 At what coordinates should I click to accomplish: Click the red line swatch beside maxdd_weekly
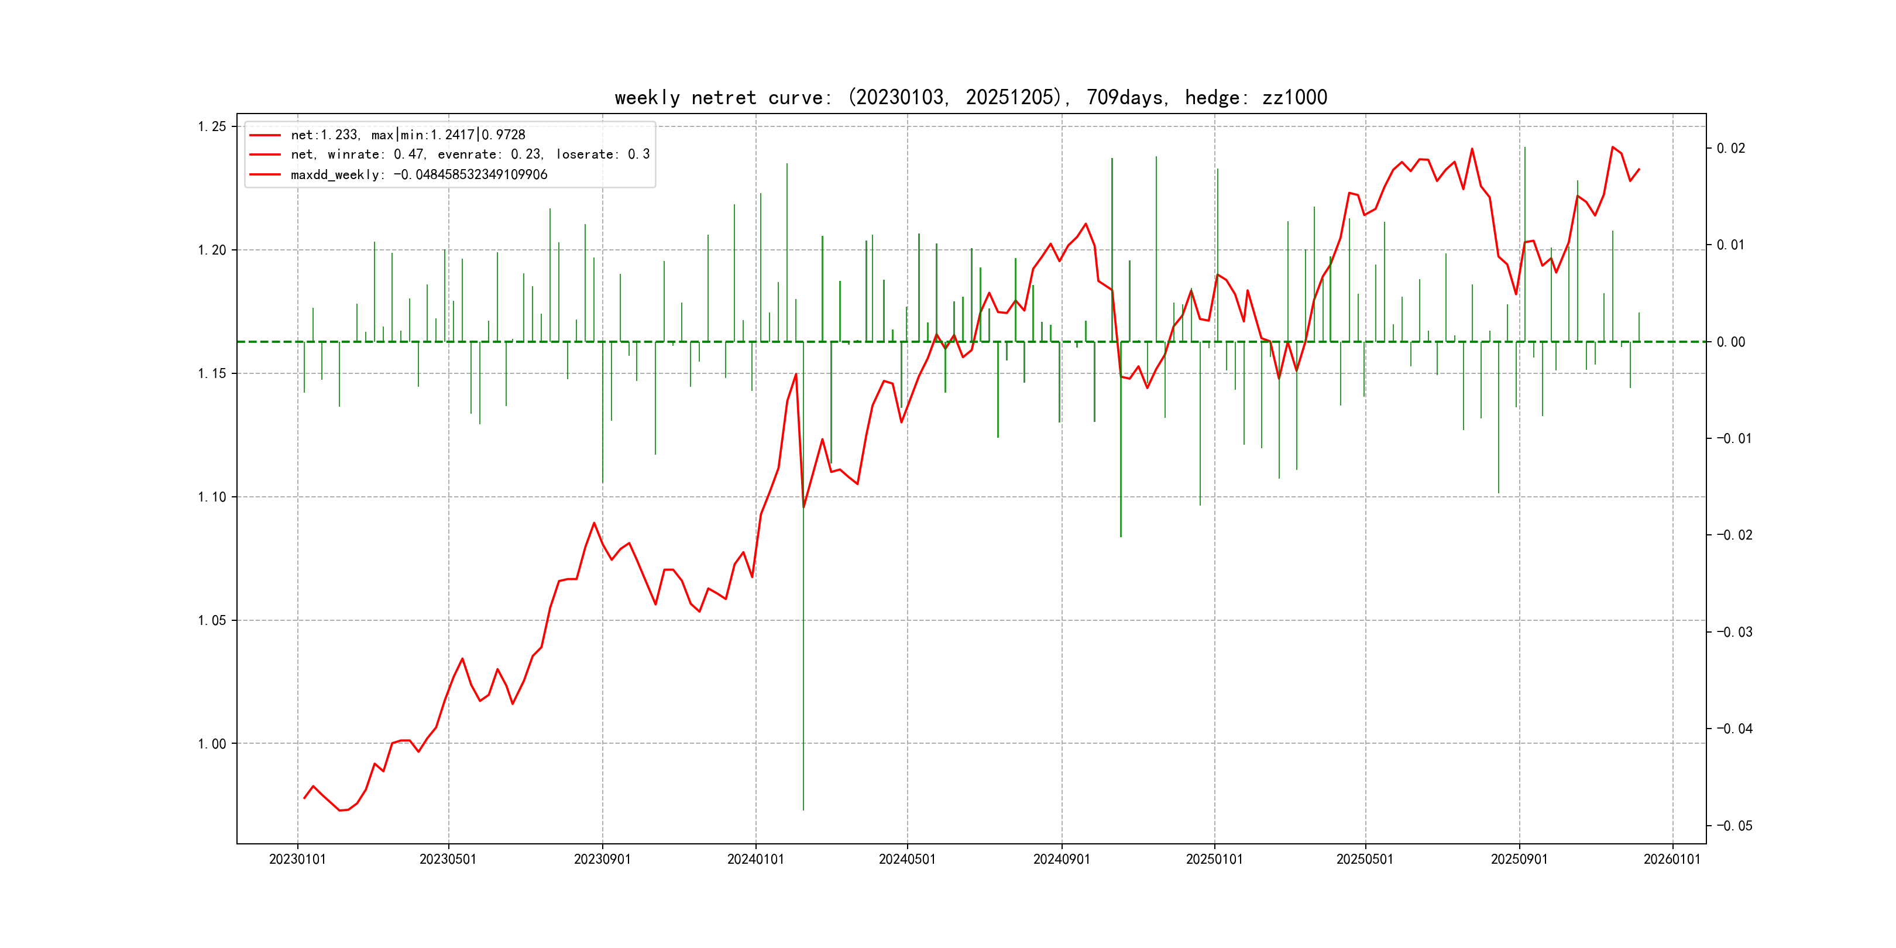pos(265,174)
